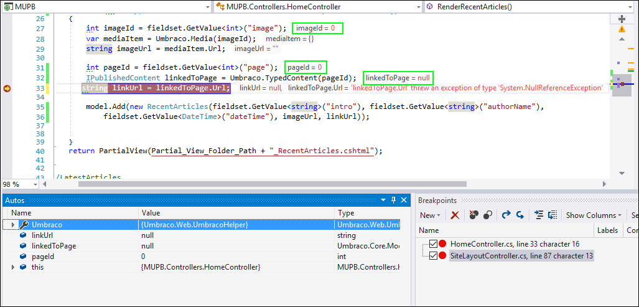Expand the this variable in Autos
The width and height of the screenshot is (639, 307).
pyautogui.click(x=12, y=267)
